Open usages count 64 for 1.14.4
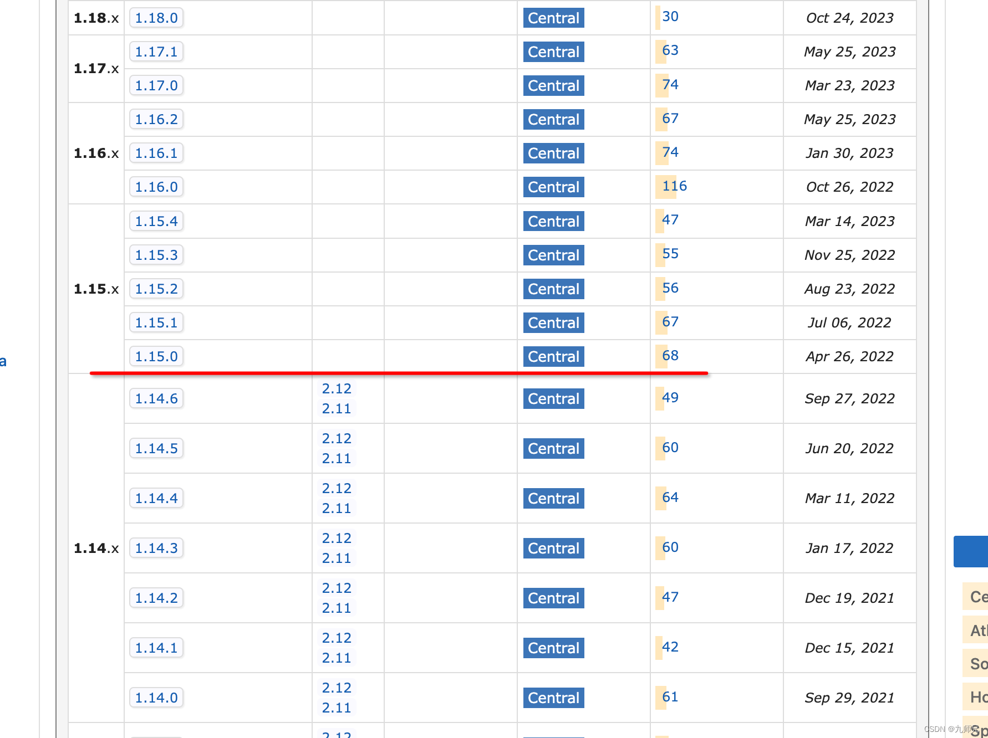 [670, 497]
